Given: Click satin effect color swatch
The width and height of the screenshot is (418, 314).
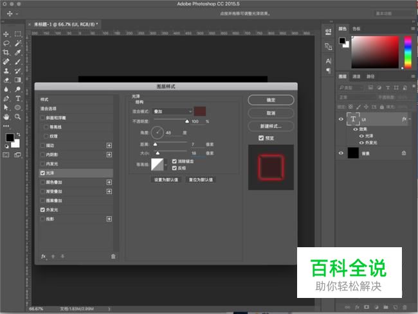Looking at the screenshot, I should [x=200, y=111].
